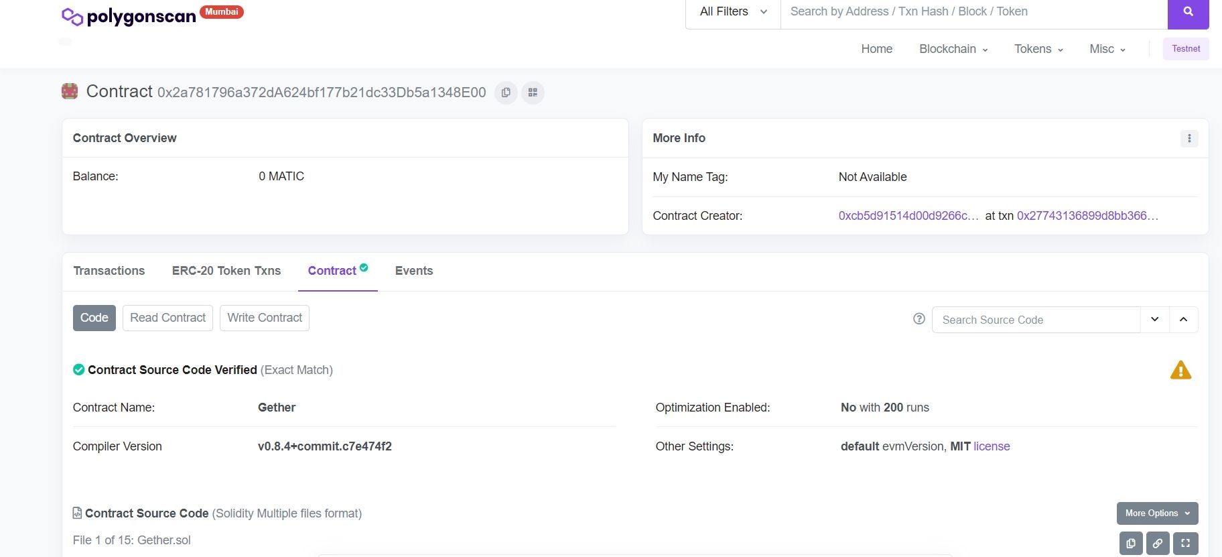Screen dimensions: 1222x557
Task: Open the More Info three-dot menu
Action: click(1189, 138)
